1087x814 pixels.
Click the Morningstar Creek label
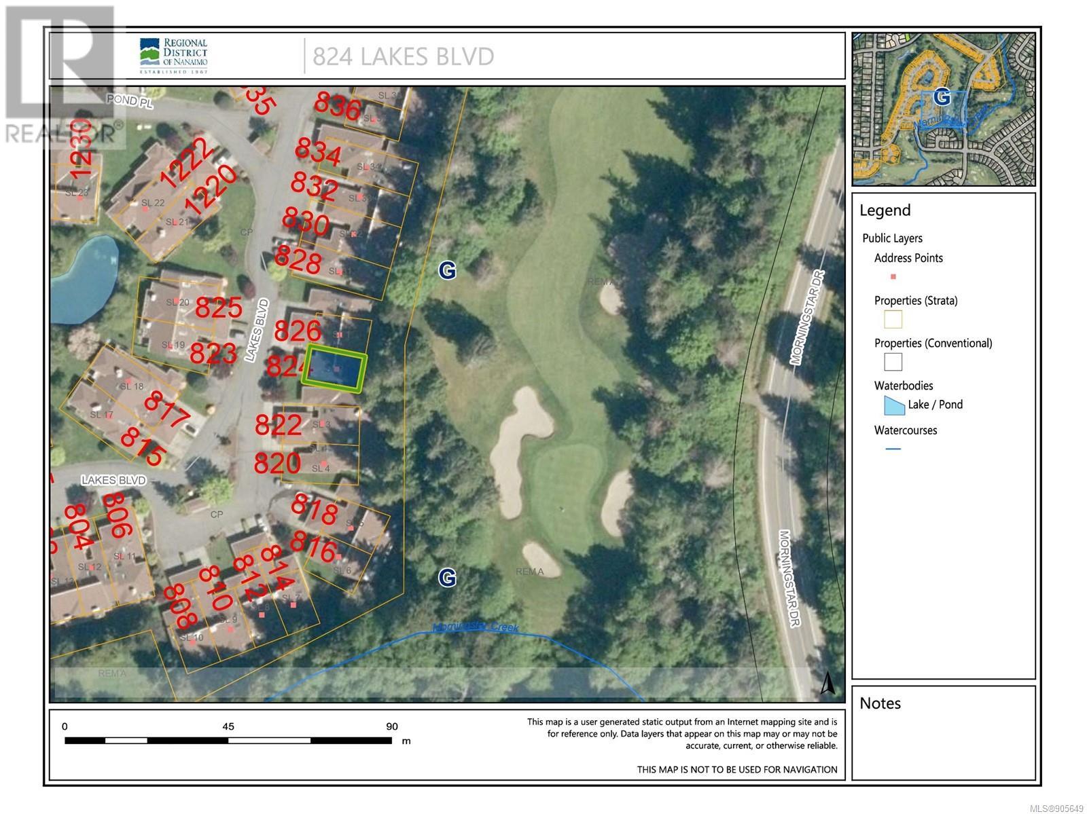tap(476, 627)
